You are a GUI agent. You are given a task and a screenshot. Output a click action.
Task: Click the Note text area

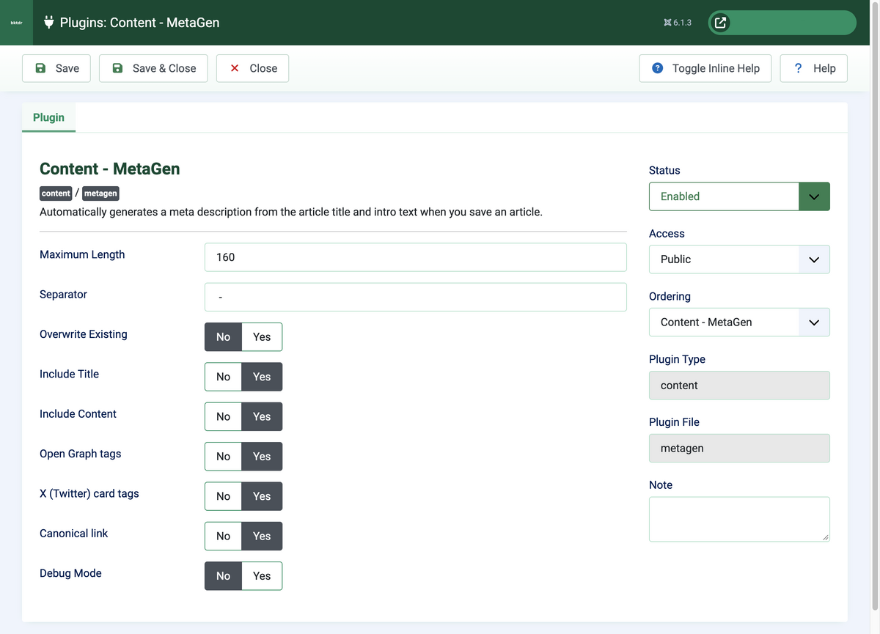tap(739, 520)
